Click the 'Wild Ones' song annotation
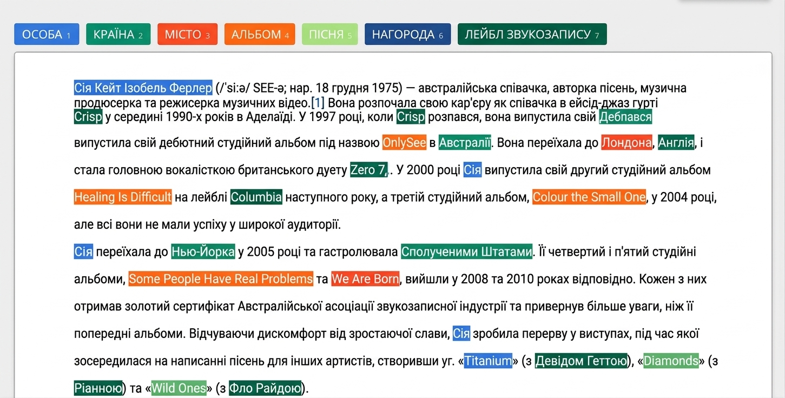The width and height of the screenshot is (785, 398). tap(179, 388)
